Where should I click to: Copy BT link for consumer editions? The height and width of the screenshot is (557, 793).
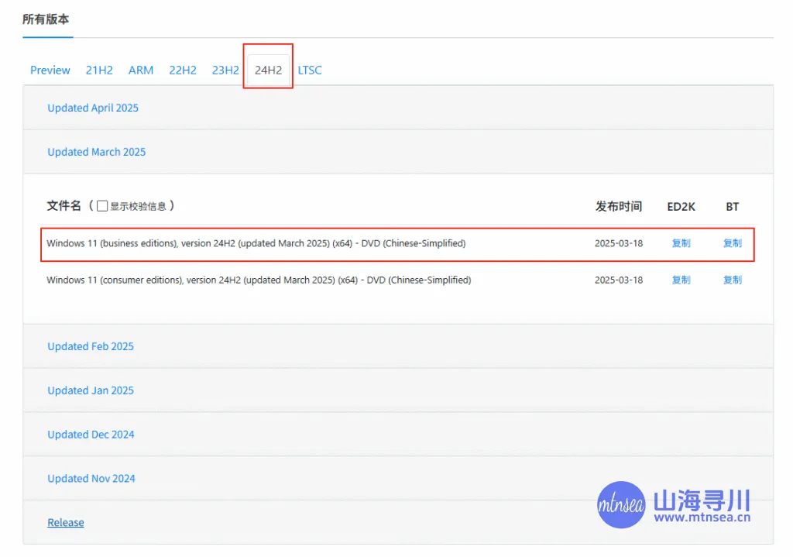click(733, 280)
